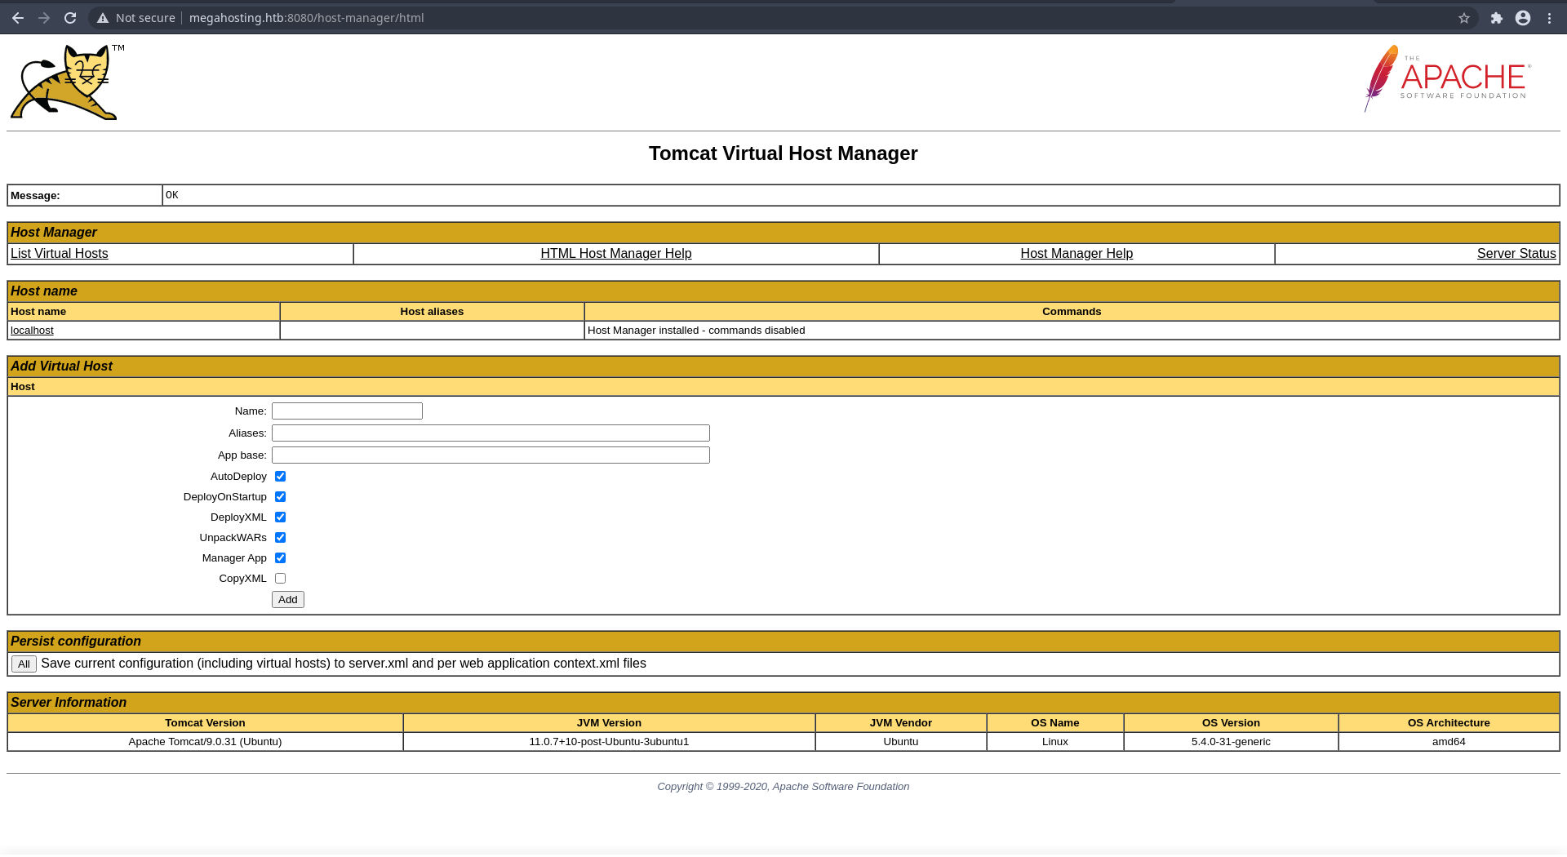
Task: Click the copyright footer text
Action: click(783, 787)
